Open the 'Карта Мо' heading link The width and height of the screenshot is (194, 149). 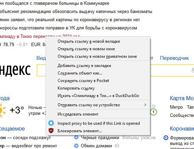click(182, 98)
